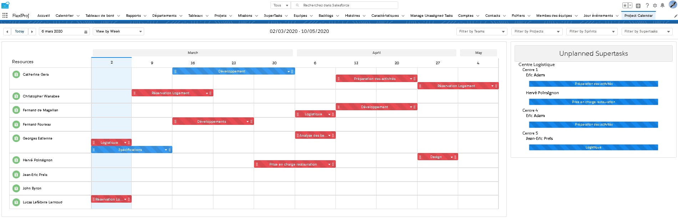The width and height of the screenshot is (678, 218).
Task: Open the favorites star icon
Action: pyautogui.click(x=625, y=5)
